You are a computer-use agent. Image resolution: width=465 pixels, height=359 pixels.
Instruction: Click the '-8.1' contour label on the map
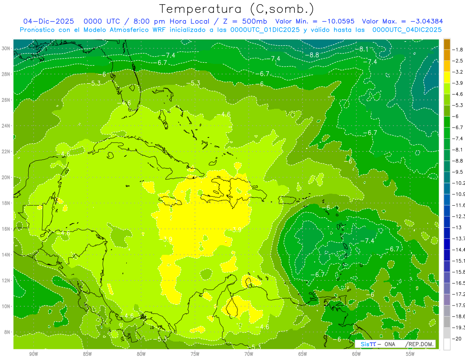click(x=361, y=49)
